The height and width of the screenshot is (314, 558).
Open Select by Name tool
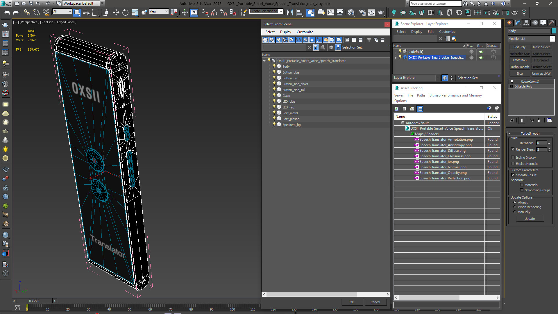[x=86, y=12]
